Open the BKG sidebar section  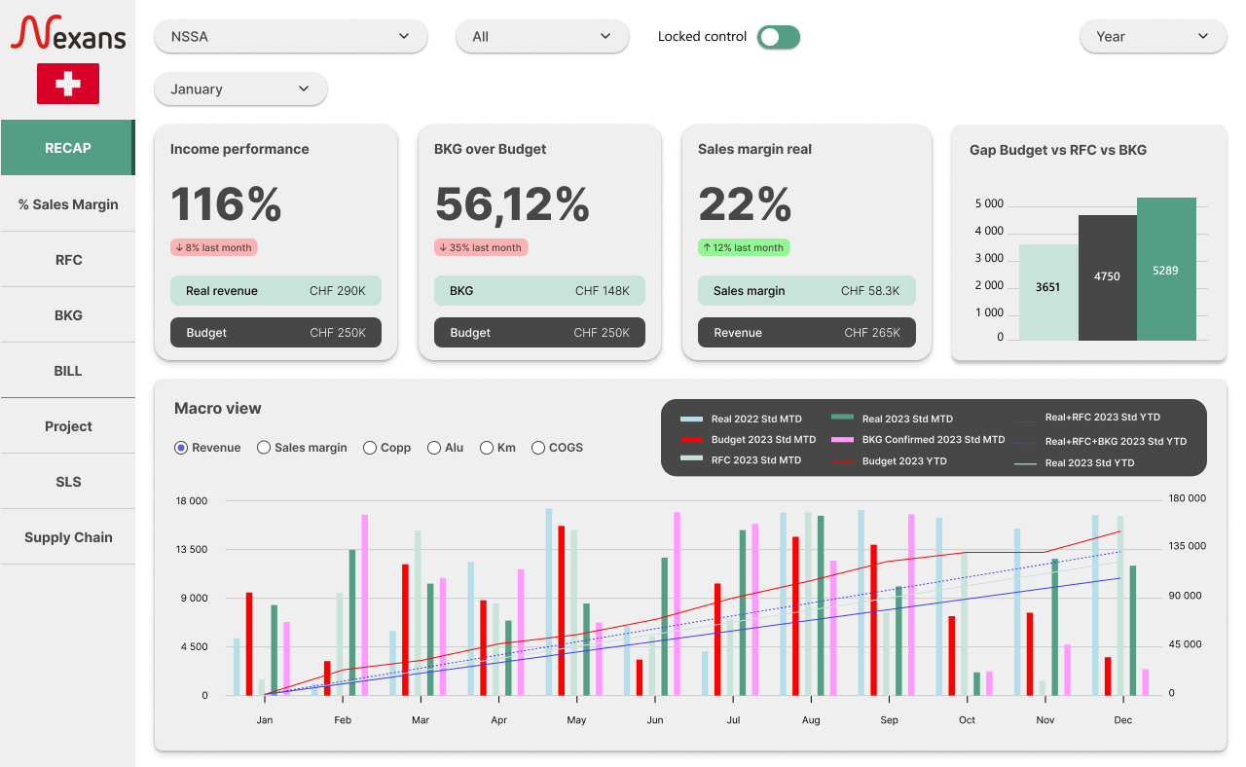[68, 315]
